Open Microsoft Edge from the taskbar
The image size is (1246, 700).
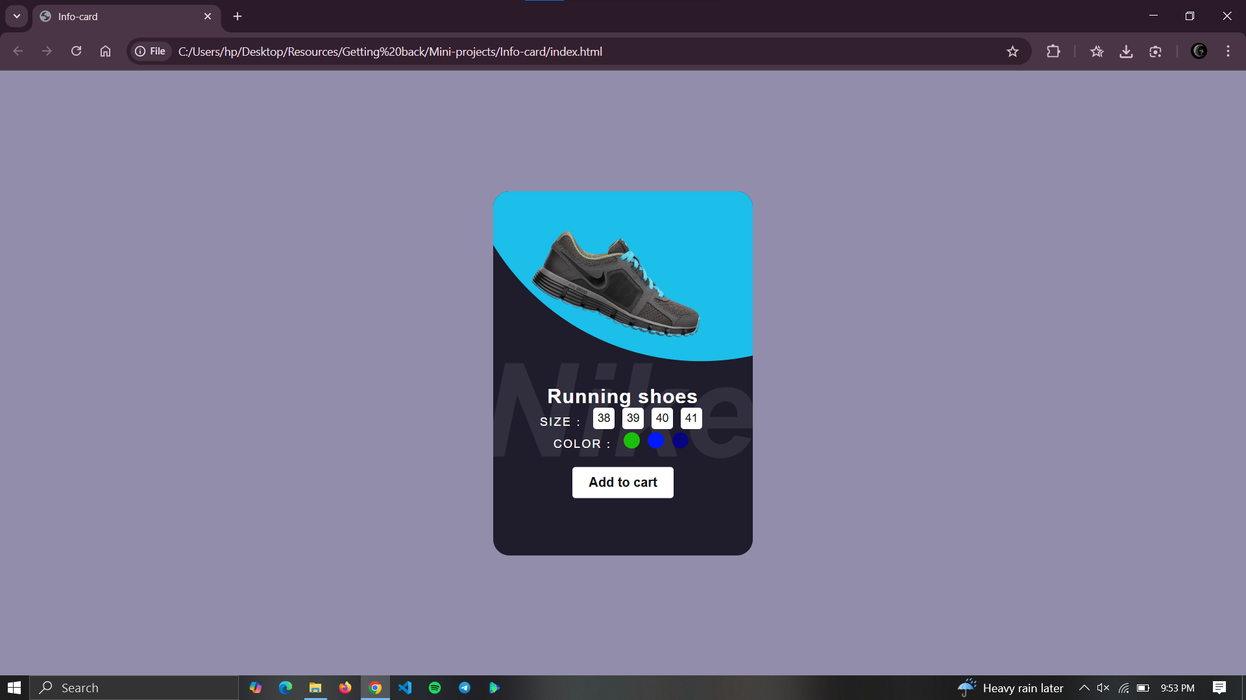[x=286, y=688]
